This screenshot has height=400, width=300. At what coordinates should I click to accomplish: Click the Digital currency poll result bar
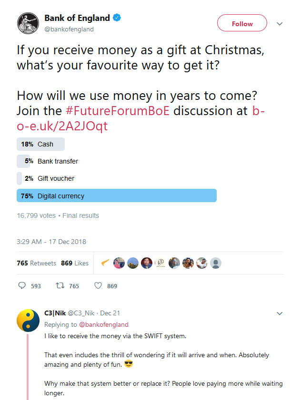click(x=117, y=195)
